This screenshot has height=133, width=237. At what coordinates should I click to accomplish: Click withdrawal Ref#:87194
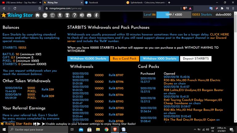116,95
